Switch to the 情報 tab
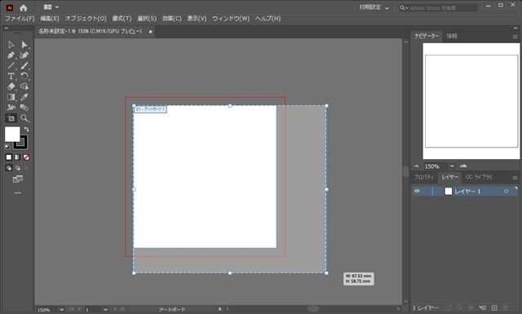The height and width of the screenshot is (314, 522). 452,36
